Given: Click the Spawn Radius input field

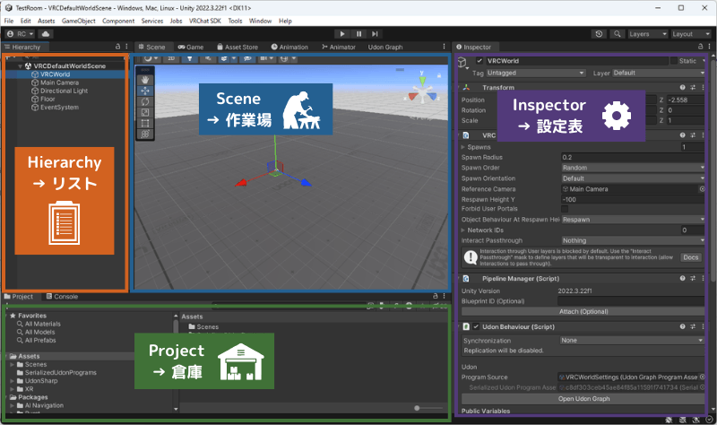Looking at the screenshot, I should point(633,158).
